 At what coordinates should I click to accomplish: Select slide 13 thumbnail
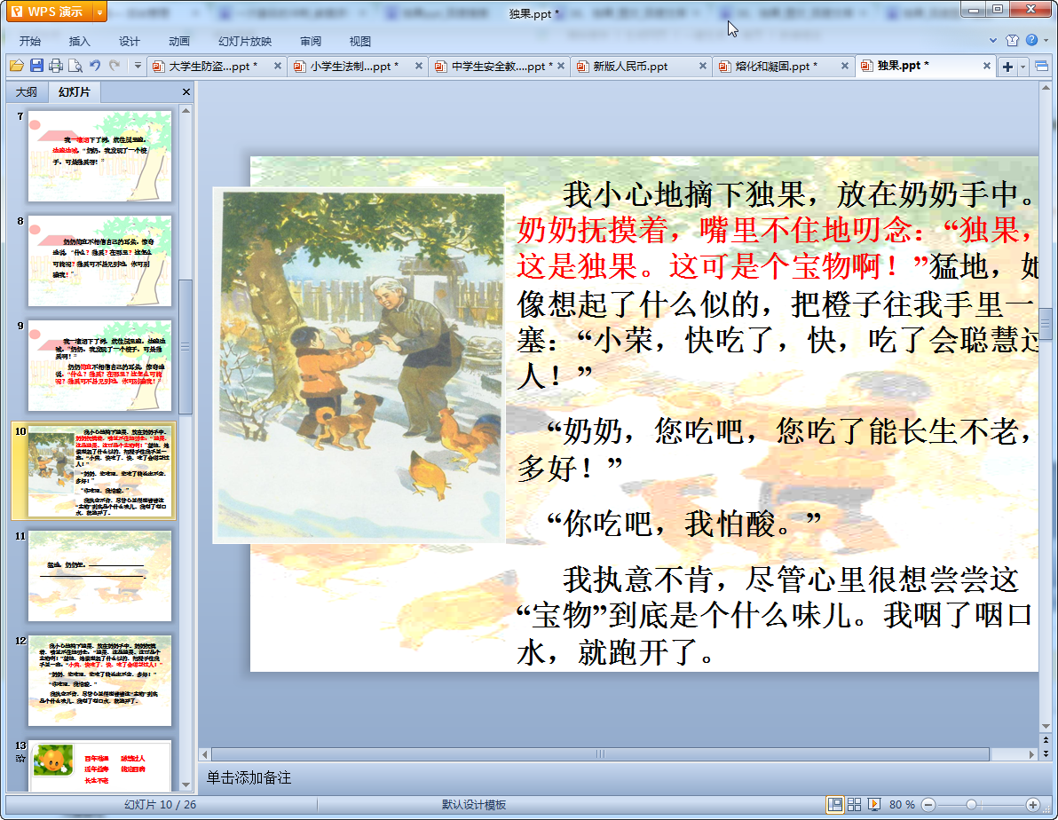(100, 765)
